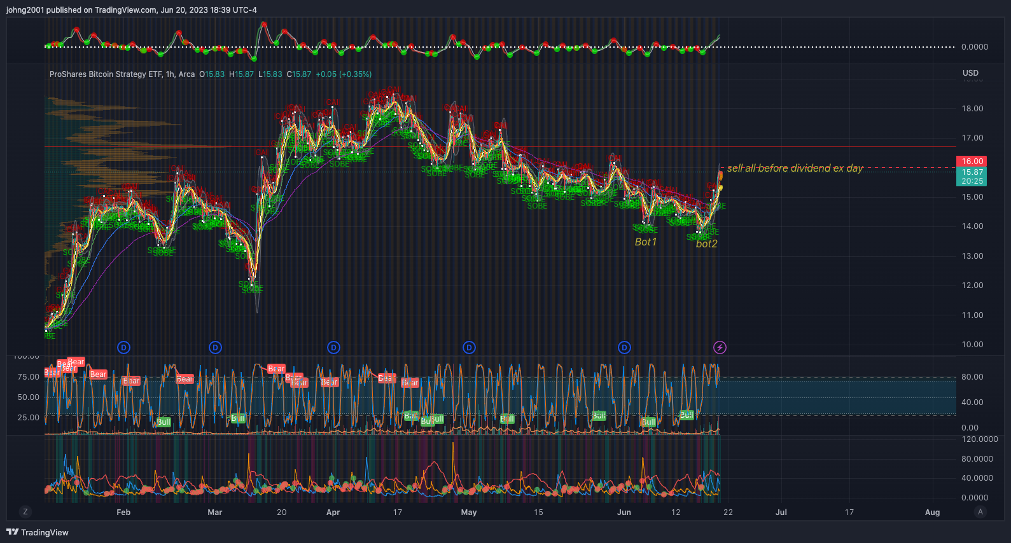Select the red 16.00 price label
This screenshot has width=1011, height=543.
[x=972, y=162]
